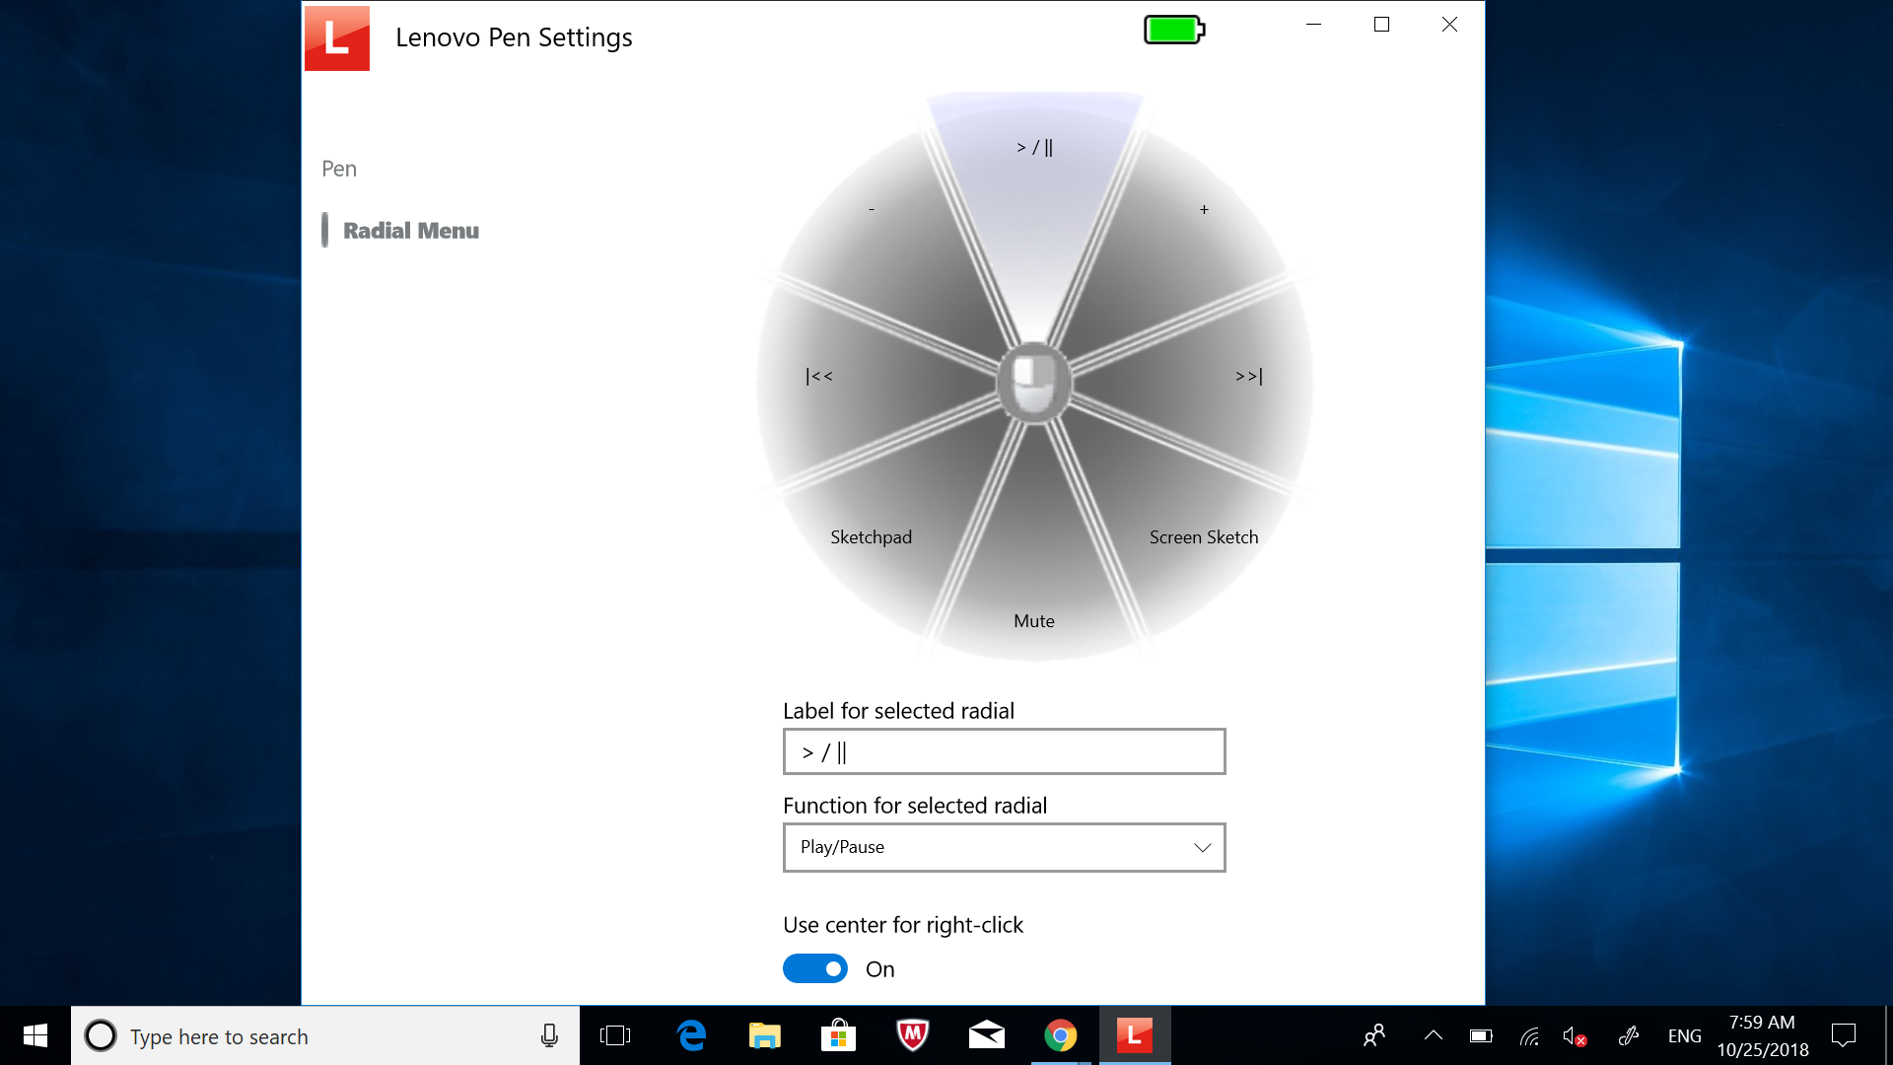Image resolution: width=1893 pixels, height=1065 pixels.
Task: Open Task View from taskbar
Action: click(x=615, y=1035)
